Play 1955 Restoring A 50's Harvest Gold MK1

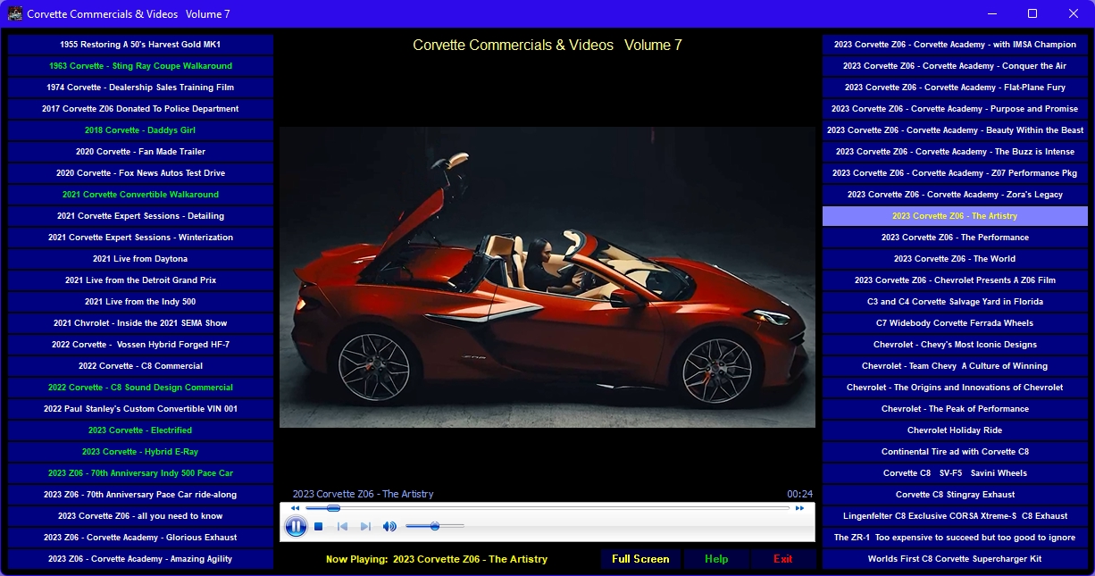pos(140,45)
